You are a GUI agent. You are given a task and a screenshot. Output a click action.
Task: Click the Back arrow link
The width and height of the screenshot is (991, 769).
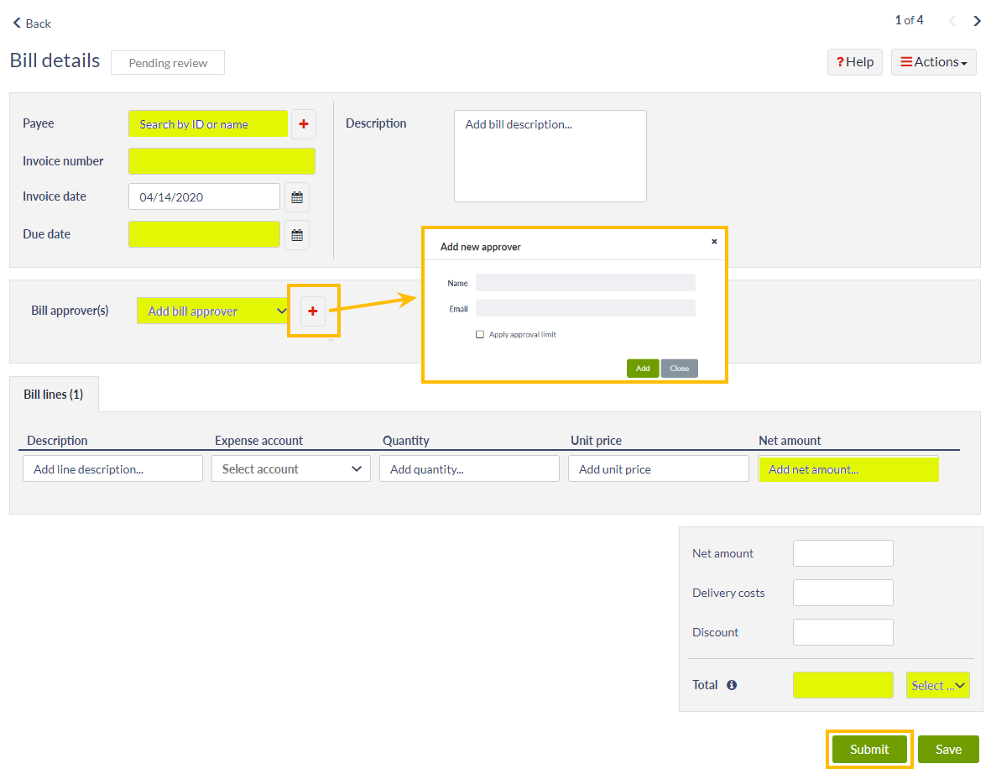pos(32,24)
